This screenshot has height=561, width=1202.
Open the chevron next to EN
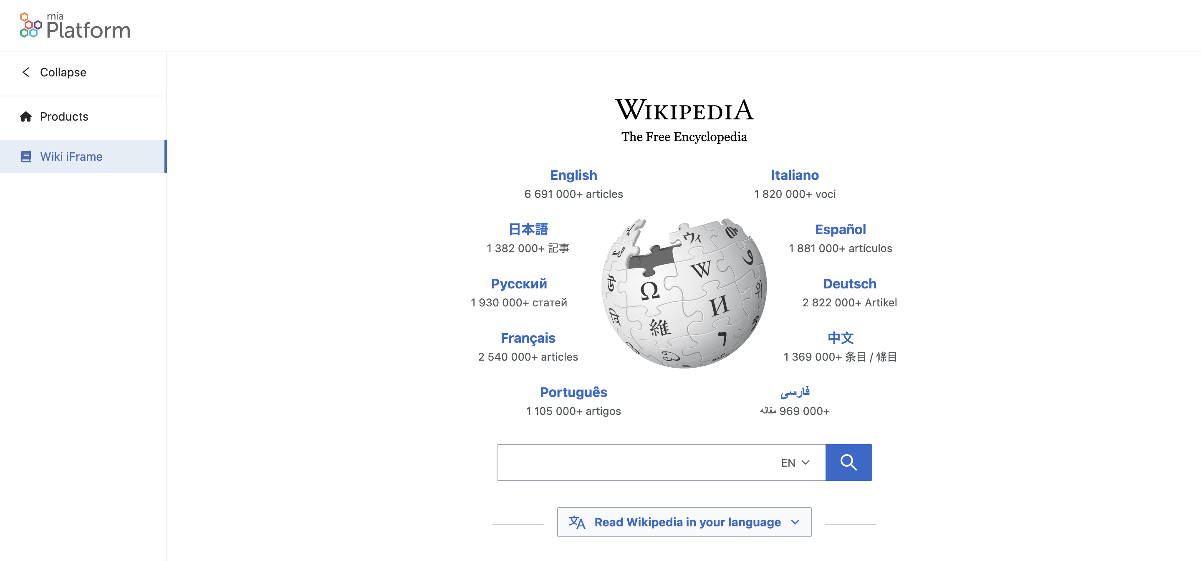806,462
